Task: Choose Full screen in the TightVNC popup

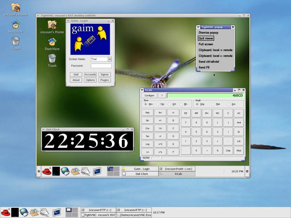Action: [x=206, y=44]
